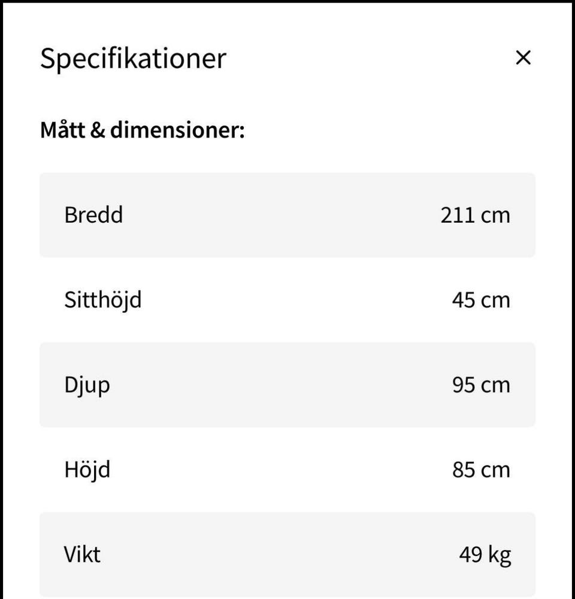Tap the middle of the Bredd row
The image size is (575, 599).
(x=287, y=215)
